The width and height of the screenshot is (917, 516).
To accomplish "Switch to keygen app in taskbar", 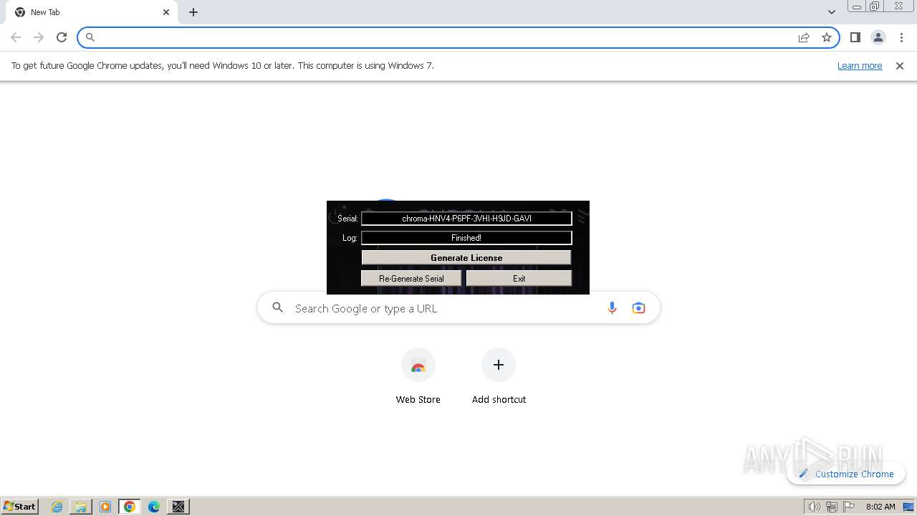I will point(178,507).
